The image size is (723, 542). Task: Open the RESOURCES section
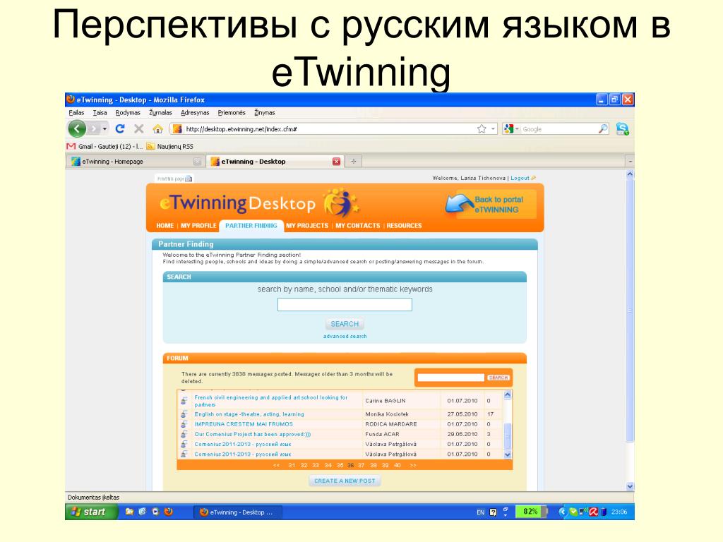pos(404,225)
